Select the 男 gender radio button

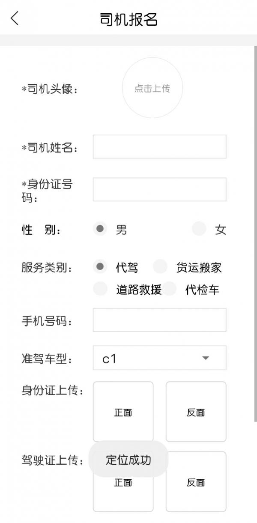click(x=100, y=229)
